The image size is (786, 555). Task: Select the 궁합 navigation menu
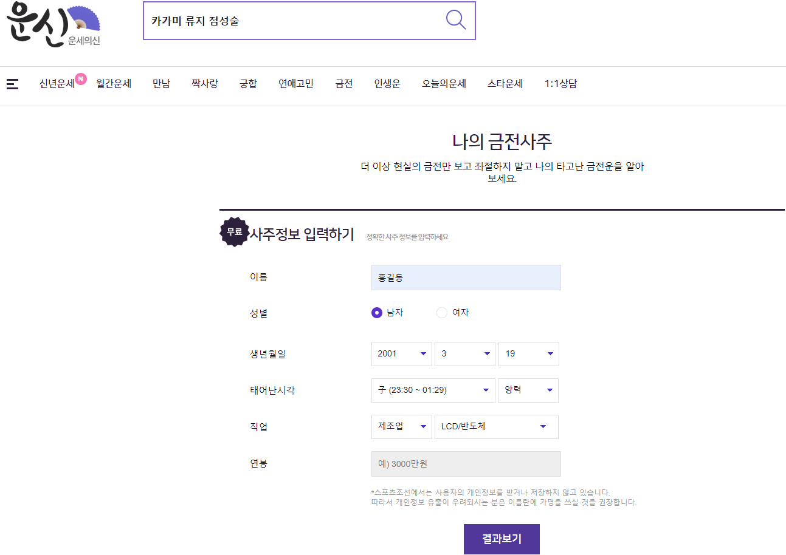pyautogui.click(x=248, y=83)
